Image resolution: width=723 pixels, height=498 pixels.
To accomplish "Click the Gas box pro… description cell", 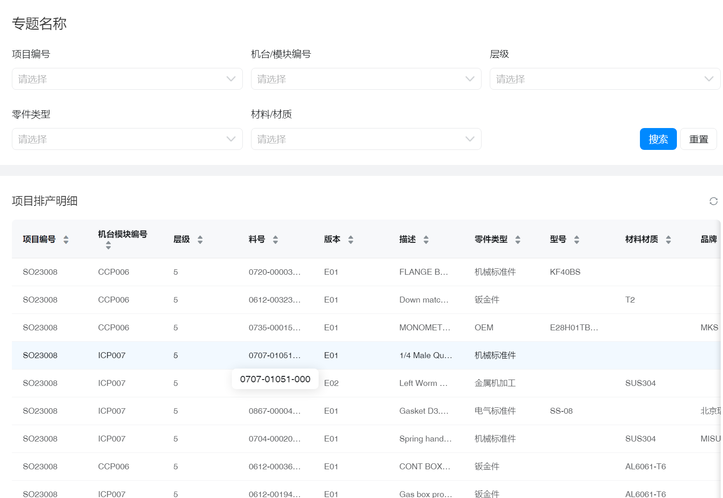I will pyautogui.click(x=426, y=494).
